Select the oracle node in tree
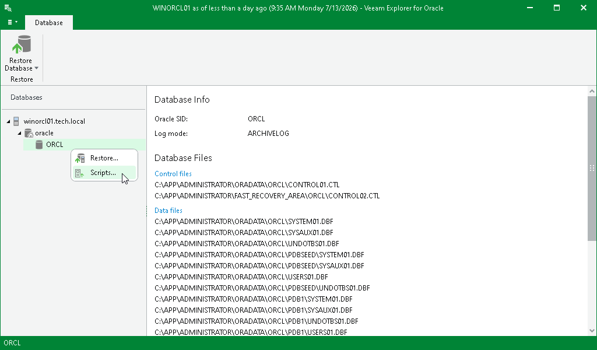The width and height of the screenshot is (597, 350). (x=44, y=133)
